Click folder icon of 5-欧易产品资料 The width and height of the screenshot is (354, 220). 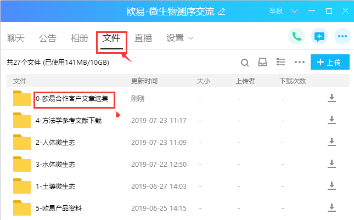click(21, 208)
